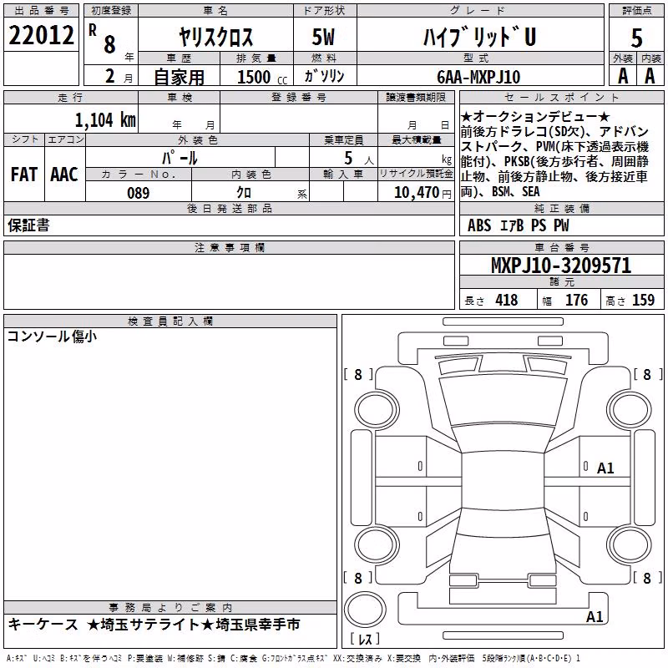This screenshot has width=668, height=668.
Task: Click the displacement value 1500 cc
Action: coord(262,77)
